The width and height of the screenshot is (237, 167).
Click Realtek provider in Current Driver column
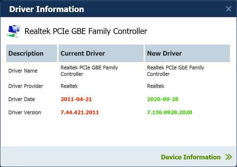pyautogui.click(x=69, y=86)
